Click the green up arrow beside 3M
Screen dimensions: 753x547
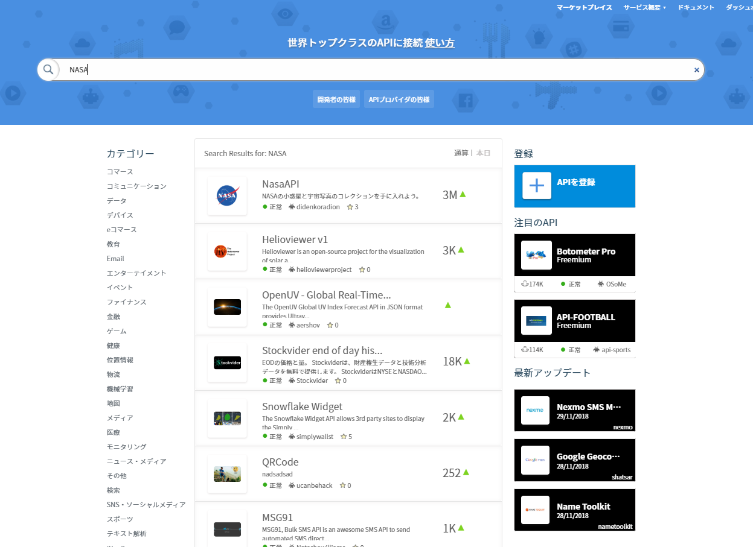(x=463, y=194)
